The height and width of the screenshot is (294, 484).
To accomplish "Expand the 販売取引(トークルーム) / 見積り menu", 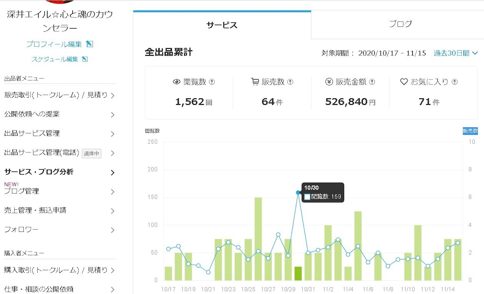I will pos(113,95).
